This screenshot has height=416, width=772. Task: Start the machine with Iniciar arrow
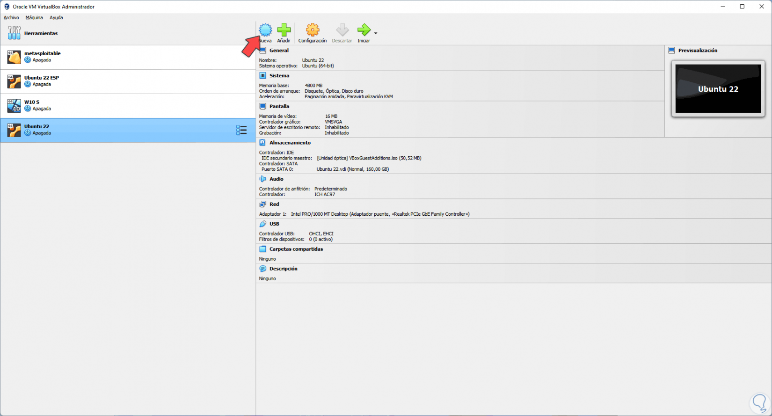click(x=364, y=30)
